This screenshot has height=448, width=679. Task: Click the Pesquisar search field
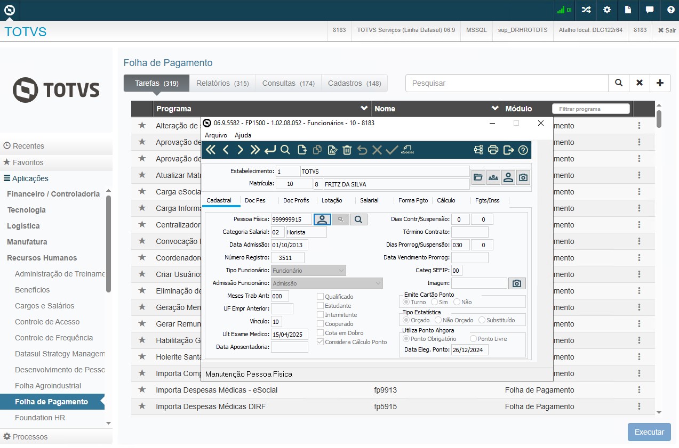click(507, 83)
